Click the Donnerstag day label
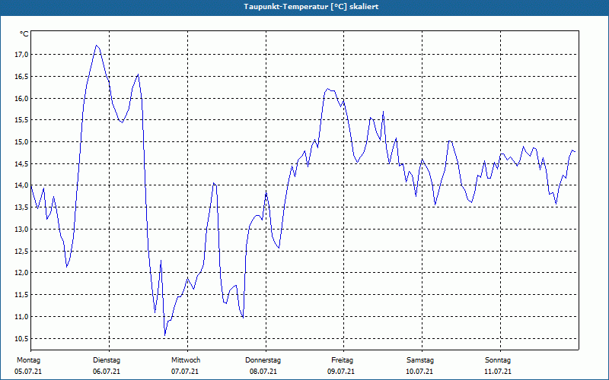The width and height of the screenshot is (609, 380). click(x=263, y=360)
